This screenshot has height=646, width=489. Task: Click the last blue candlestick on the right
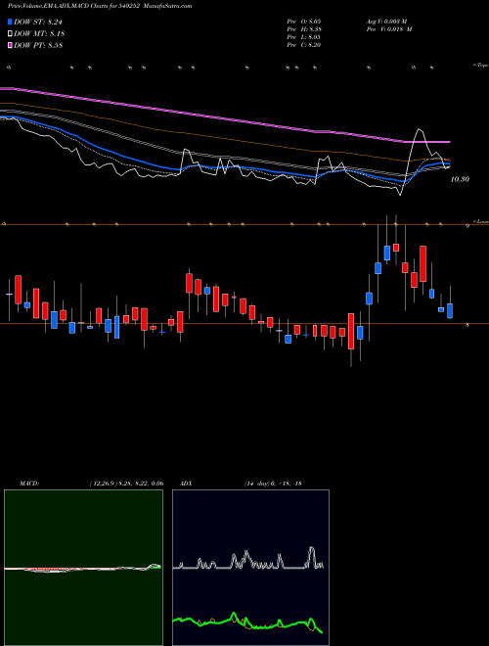tap(450, 311)
